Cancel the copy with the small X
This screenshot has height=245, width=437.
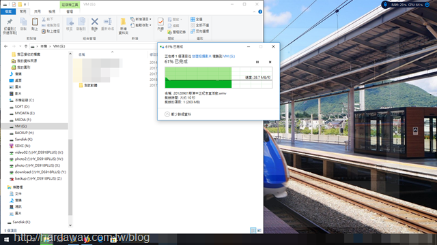270,62
